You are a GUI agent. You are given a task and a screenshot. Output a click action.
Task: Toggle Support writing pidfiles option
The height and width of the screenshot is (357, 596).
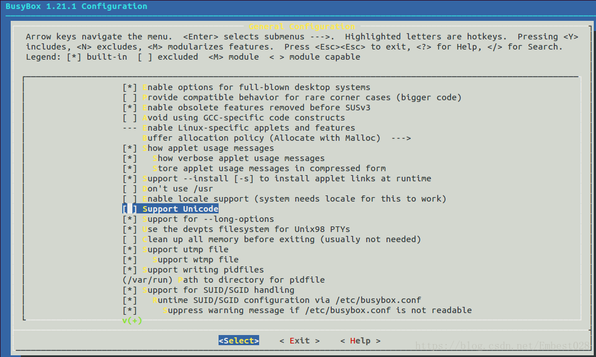coord(193,270)
